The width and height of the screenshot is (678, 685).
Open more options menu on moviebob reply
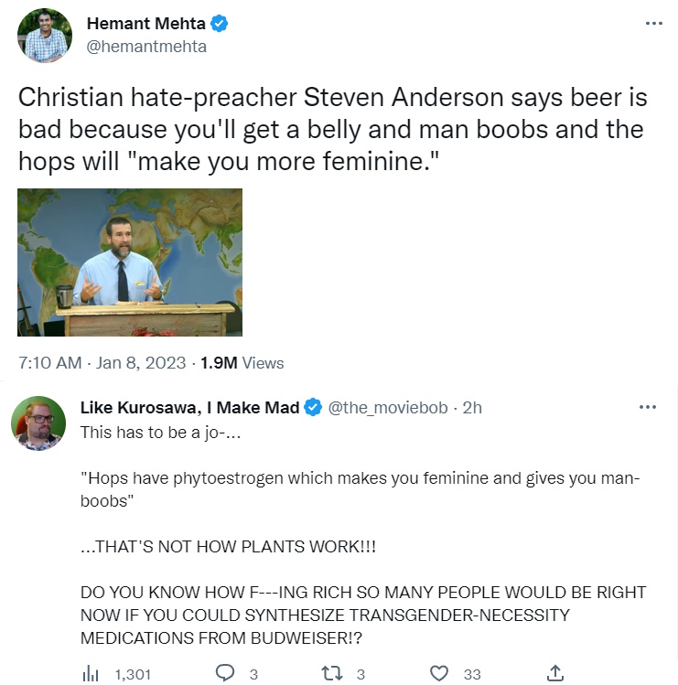click(x=648, y=407)
